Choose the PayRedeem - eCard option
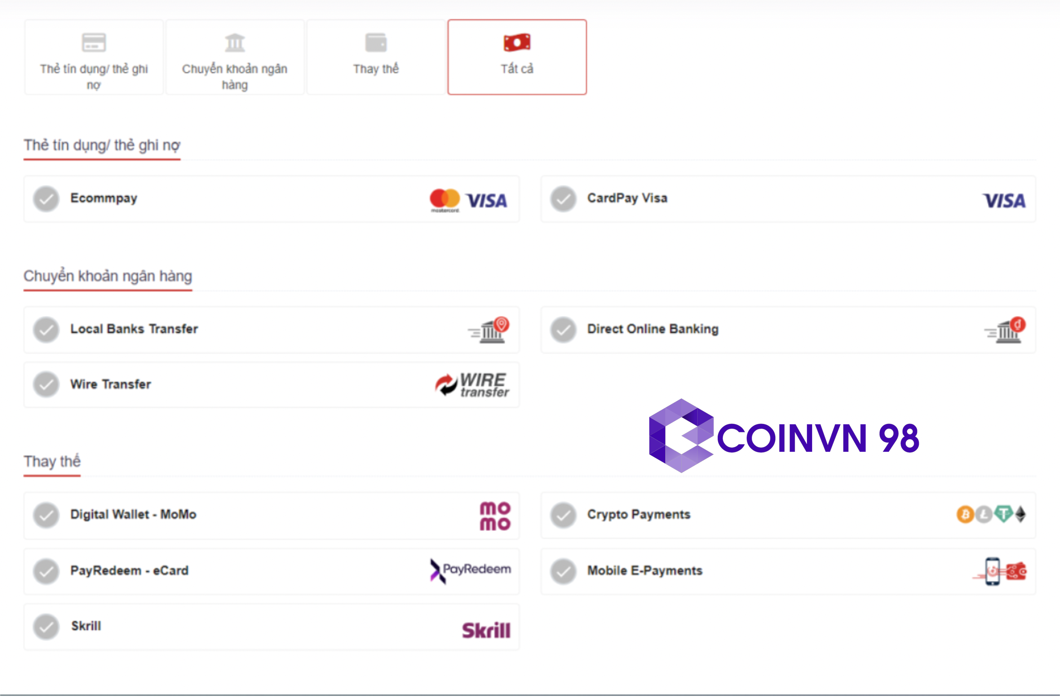 [129, 571]
